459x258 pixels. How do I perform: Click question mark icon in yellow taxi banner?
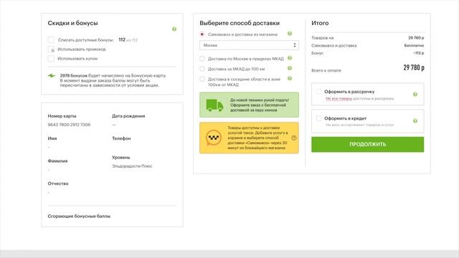294,138
